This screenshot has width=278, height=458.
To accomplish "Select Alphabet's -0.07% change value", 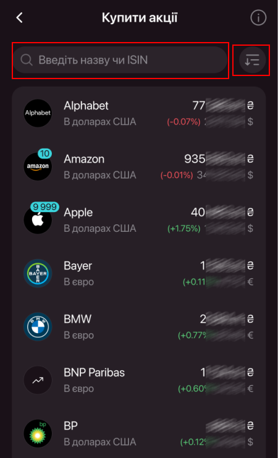I will [183, 122].
